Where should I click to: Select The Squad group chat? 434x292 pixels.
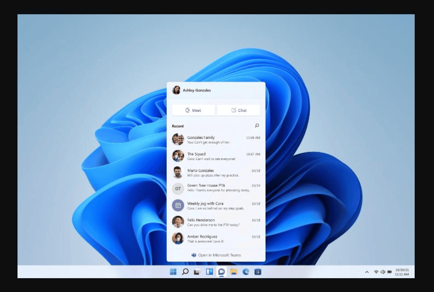click(x=216, y=156)
